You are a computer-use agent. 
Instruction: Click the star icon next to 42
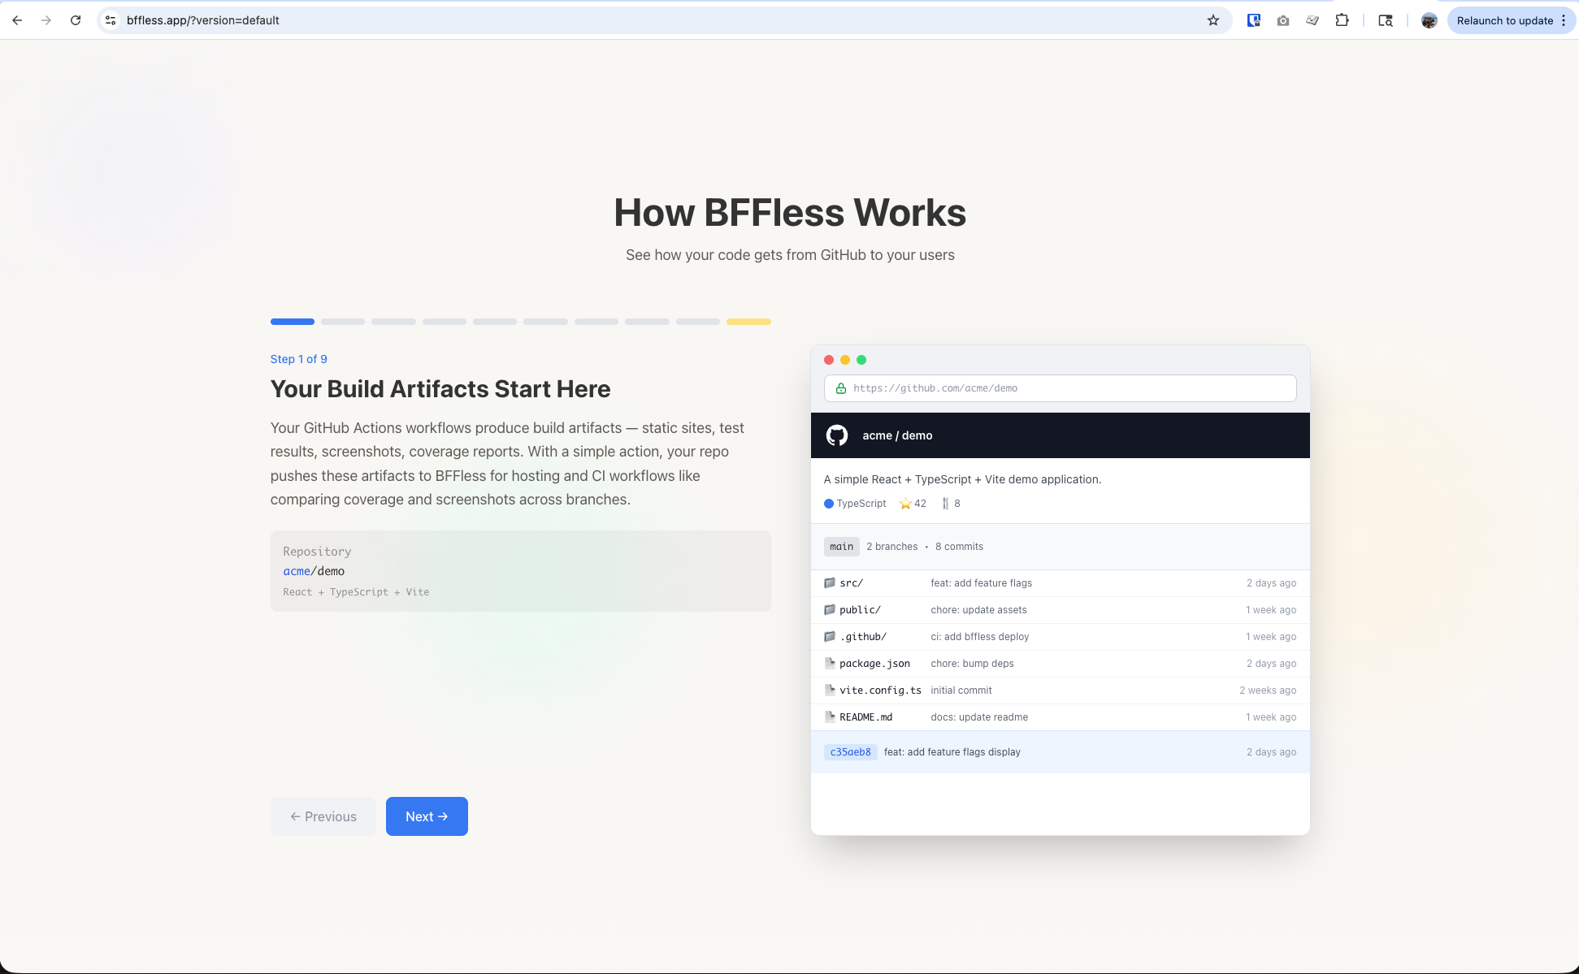(904, 504)
